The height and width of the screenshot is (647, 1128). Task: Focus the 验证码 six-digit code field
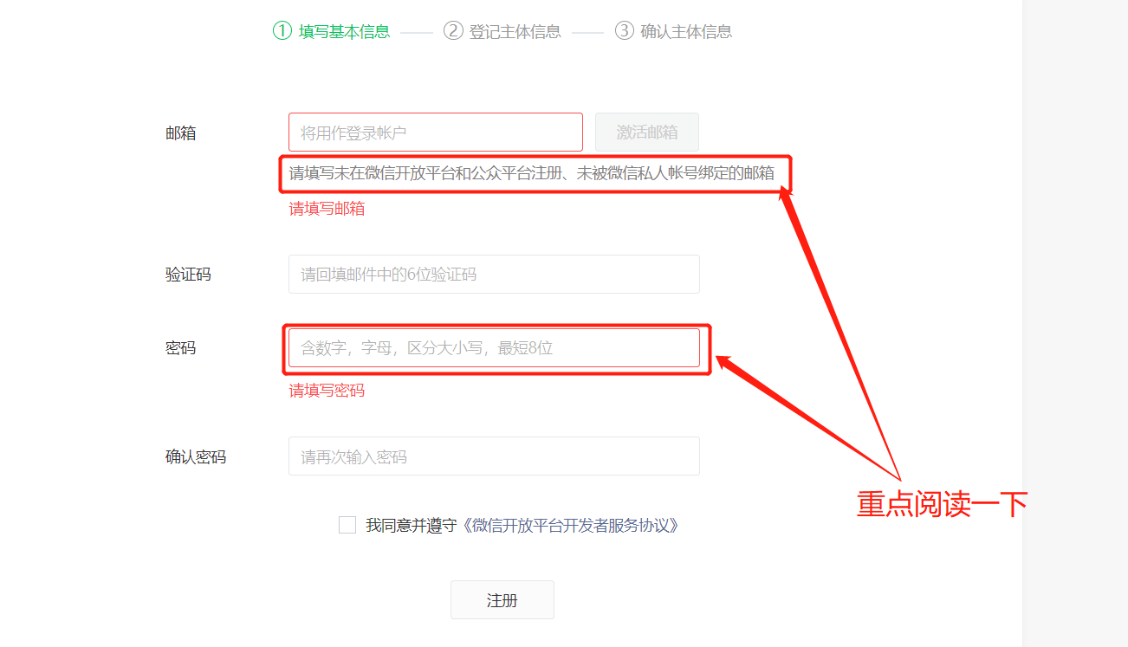[x=494, y=275]
